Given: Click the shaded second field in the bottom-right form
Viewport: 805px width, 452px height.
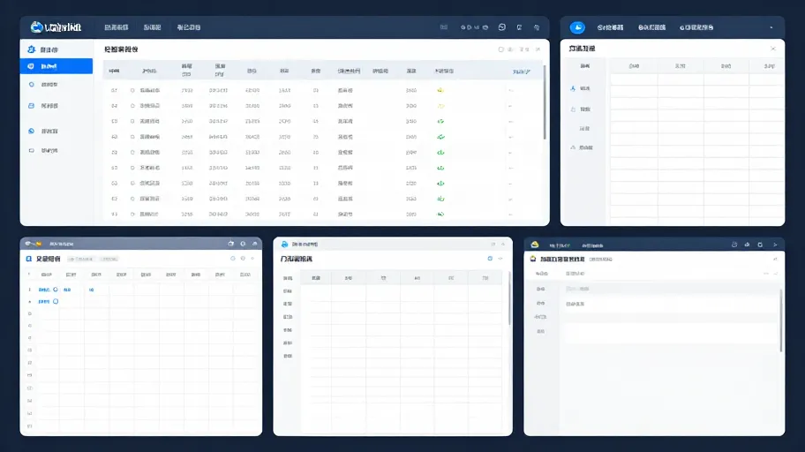Looking at the screenshot, I should [x=670, y=289].
